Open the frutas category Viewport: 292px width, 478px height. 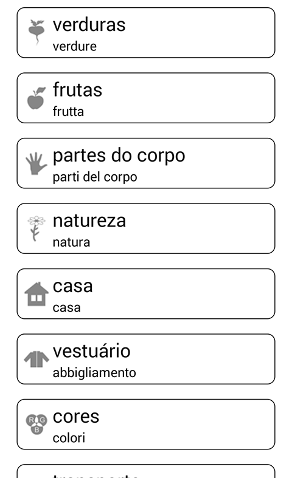point(146,98)
